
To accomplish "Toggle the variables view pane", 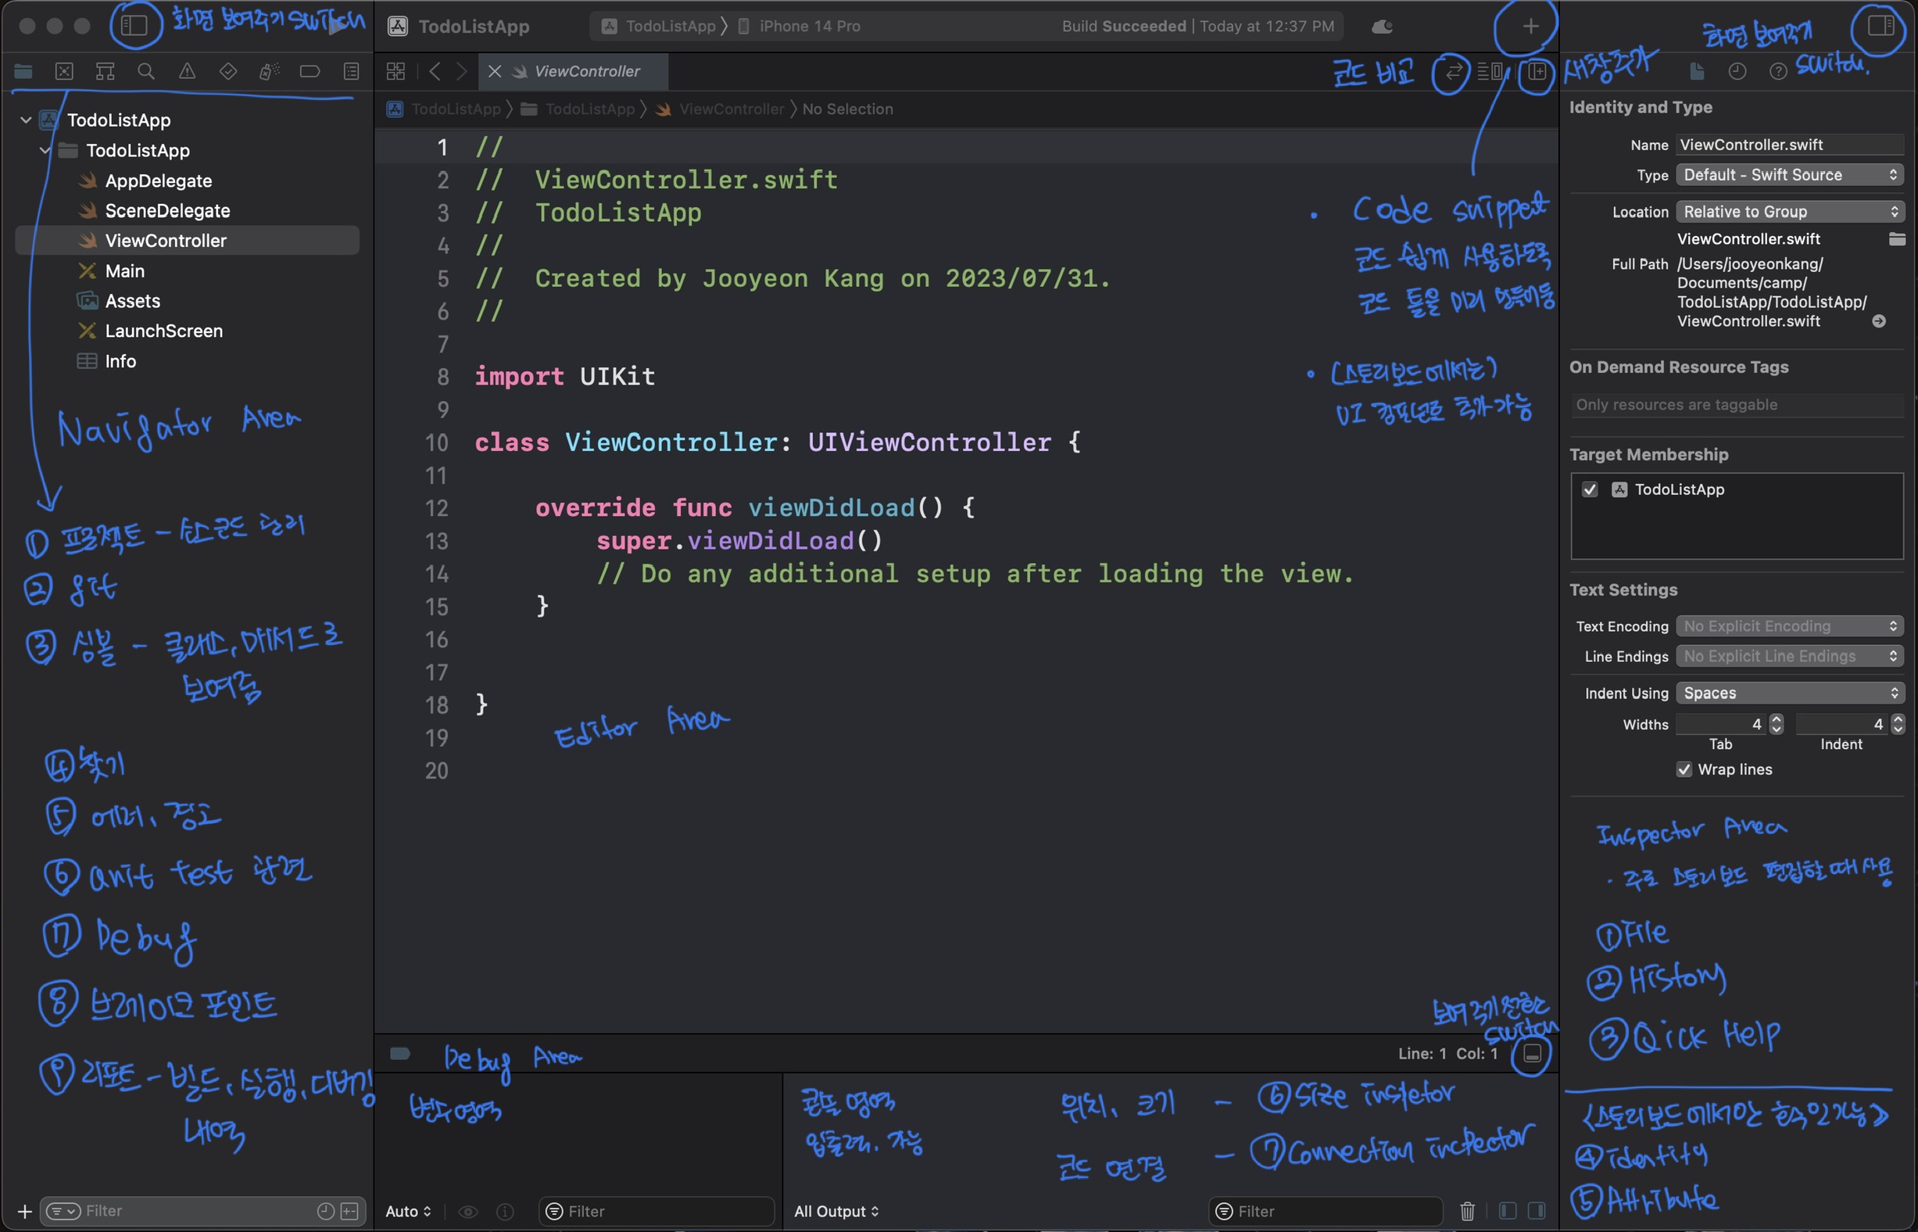I will click(1507, 1211).
